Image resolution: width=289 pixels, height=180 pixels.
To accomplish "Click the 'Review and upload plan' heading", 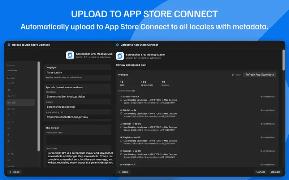I will [x=131, y=65].
